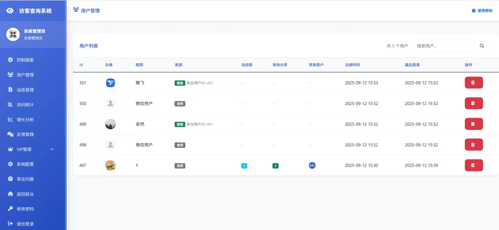This screenshot has width=499, height=230.
Task: Delete user 498 with trash button
Action: pyautogui.click(x=474, y=144)
